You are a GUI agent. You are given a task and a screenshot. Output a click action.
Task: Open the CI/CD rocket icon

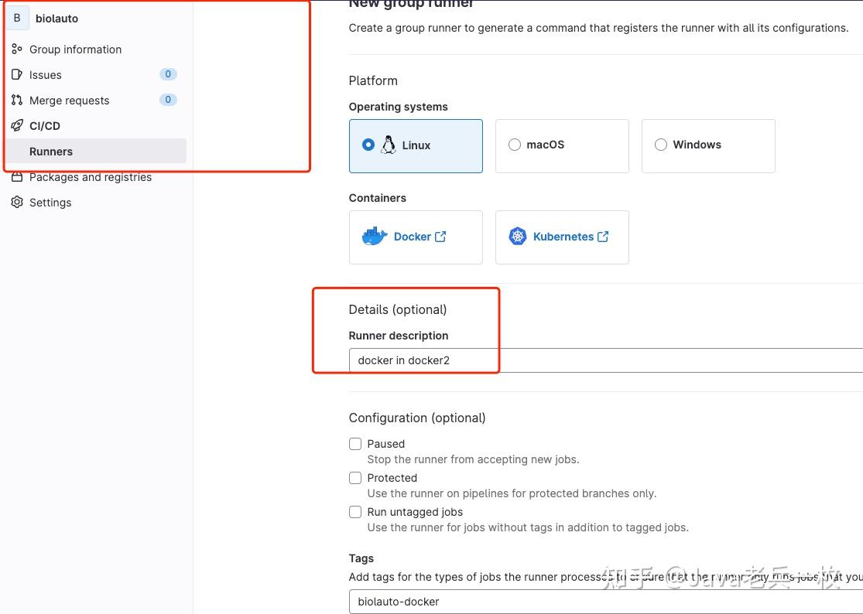(16, 125)
